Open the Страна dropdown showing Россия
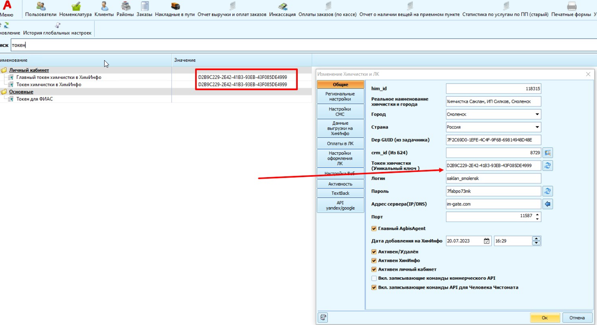 (x=493, y=127)
